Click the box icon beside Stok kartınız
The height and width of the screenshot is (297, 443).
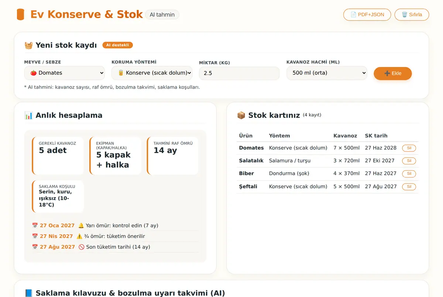(241, 115)
